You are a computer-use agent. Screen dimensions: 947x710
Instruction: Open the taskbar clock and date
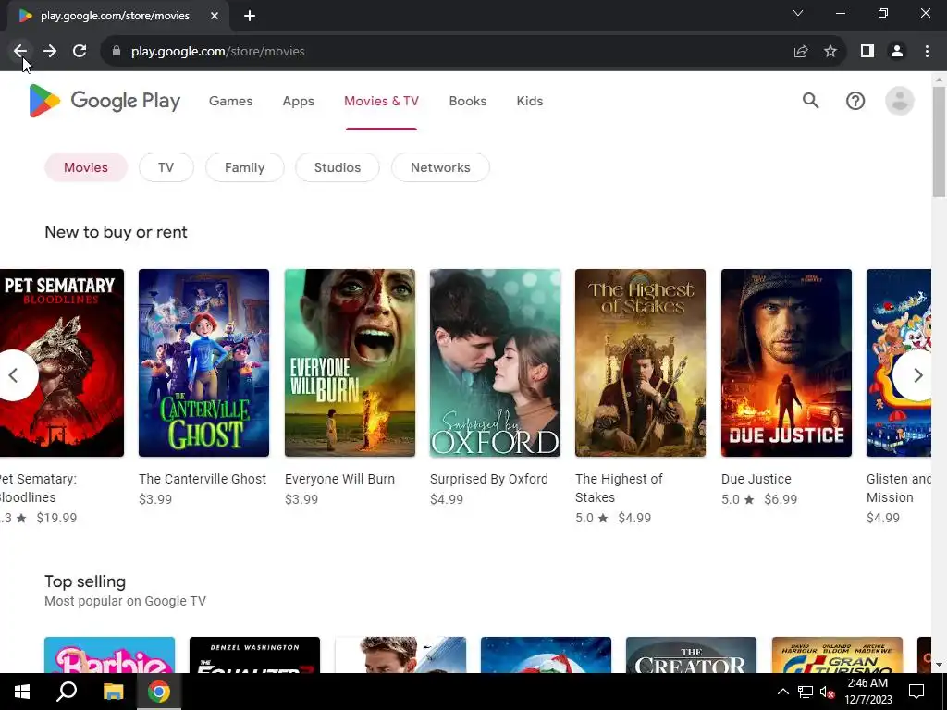click(867, 692)
